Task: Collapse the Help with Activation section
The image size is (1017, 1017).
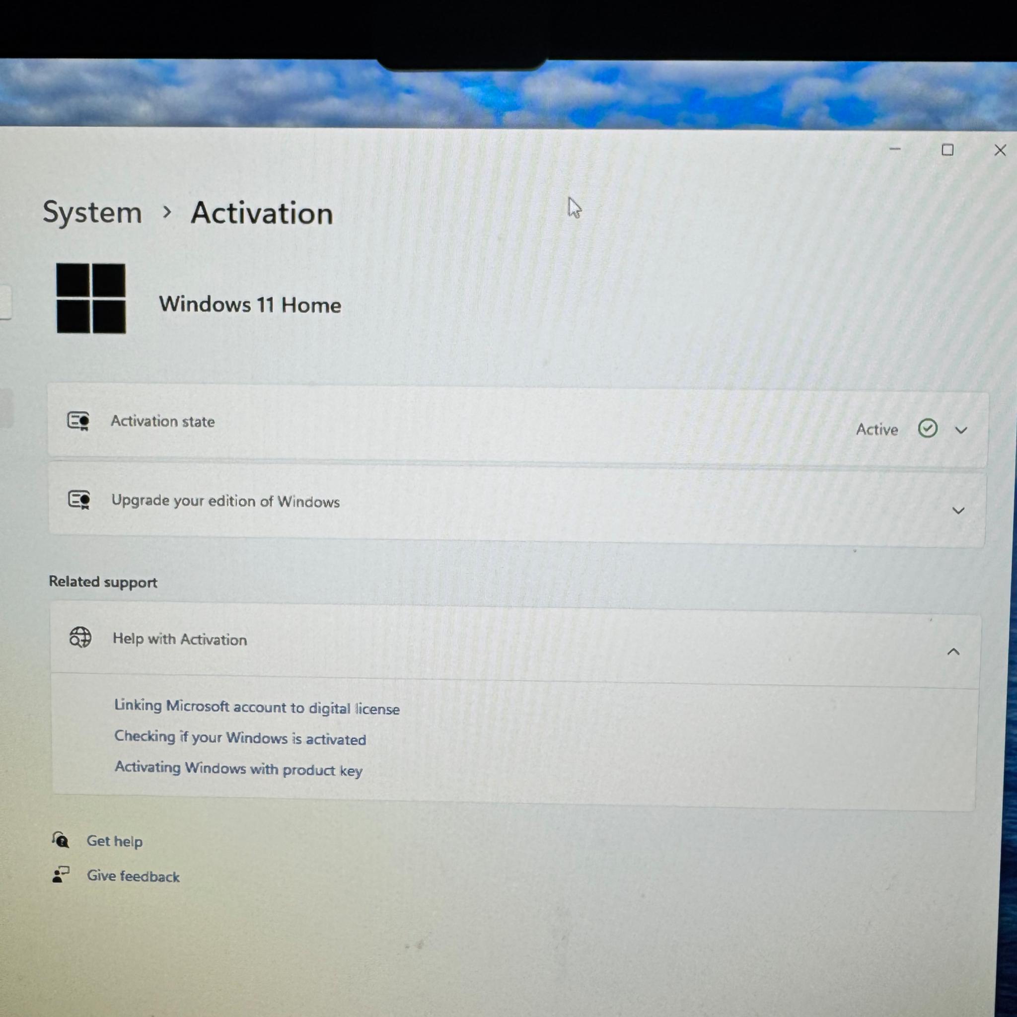Action: click(x=953, y=652)
